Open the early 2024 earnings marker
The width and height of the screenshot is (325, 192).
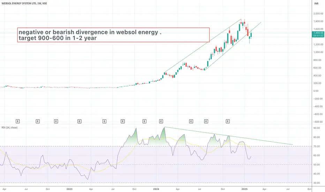point(161,121)
